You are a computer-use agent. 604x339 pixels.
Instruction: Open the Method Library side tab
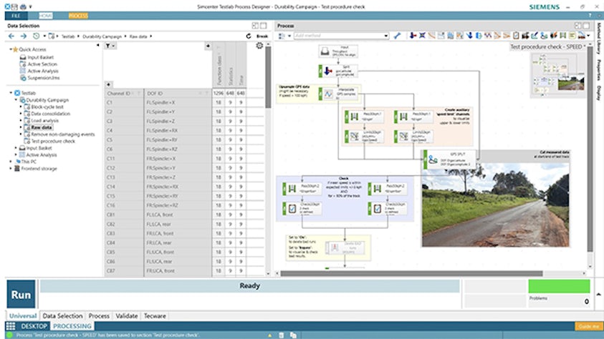[599, 39]
